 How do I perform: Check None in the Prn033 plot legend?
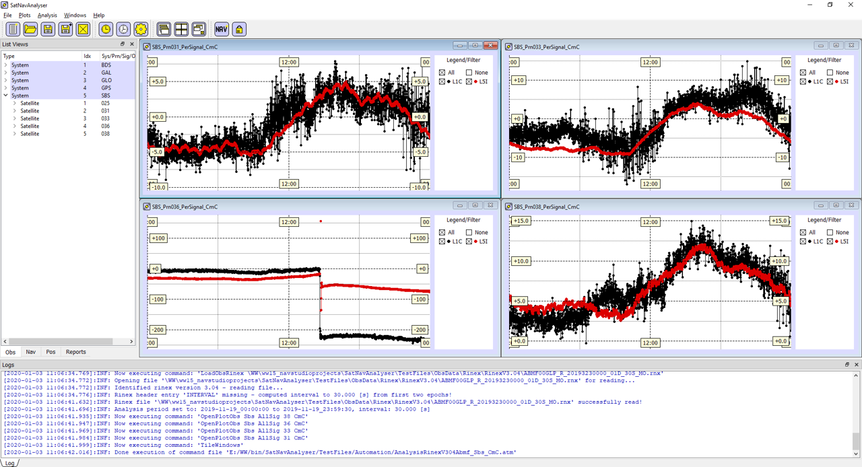click(x=830, y=73)
